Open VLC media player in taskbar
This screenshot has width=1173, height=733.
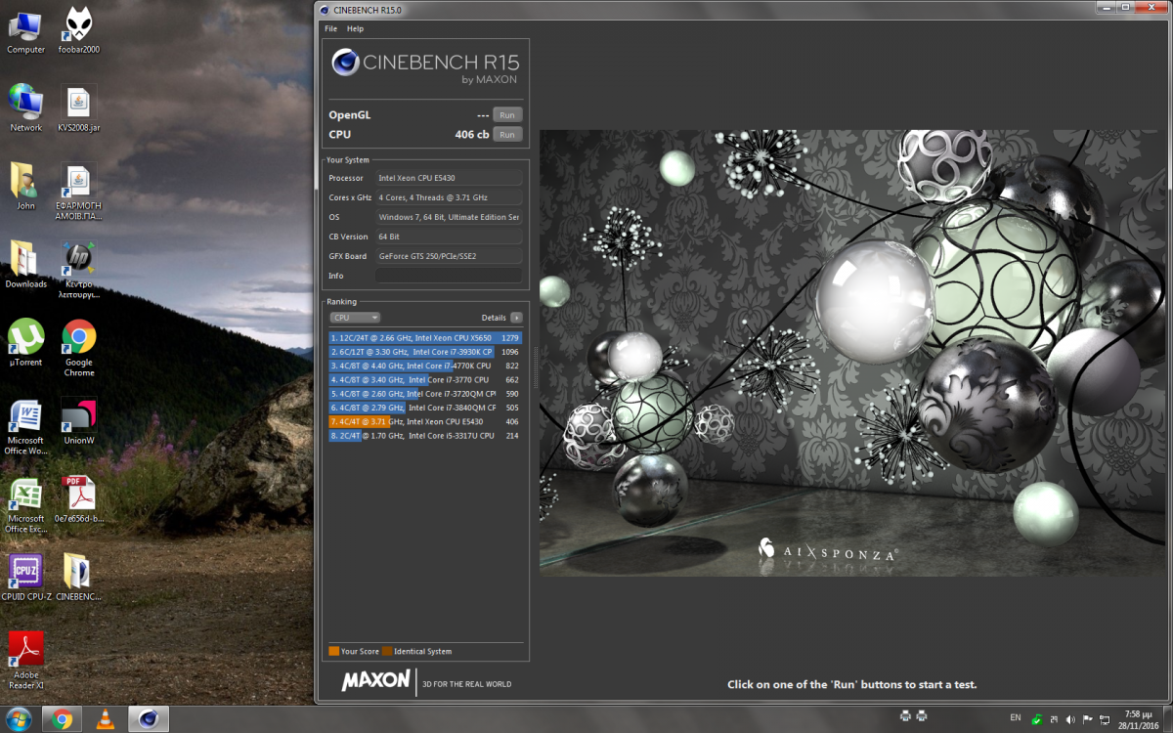tap(105, 719)
